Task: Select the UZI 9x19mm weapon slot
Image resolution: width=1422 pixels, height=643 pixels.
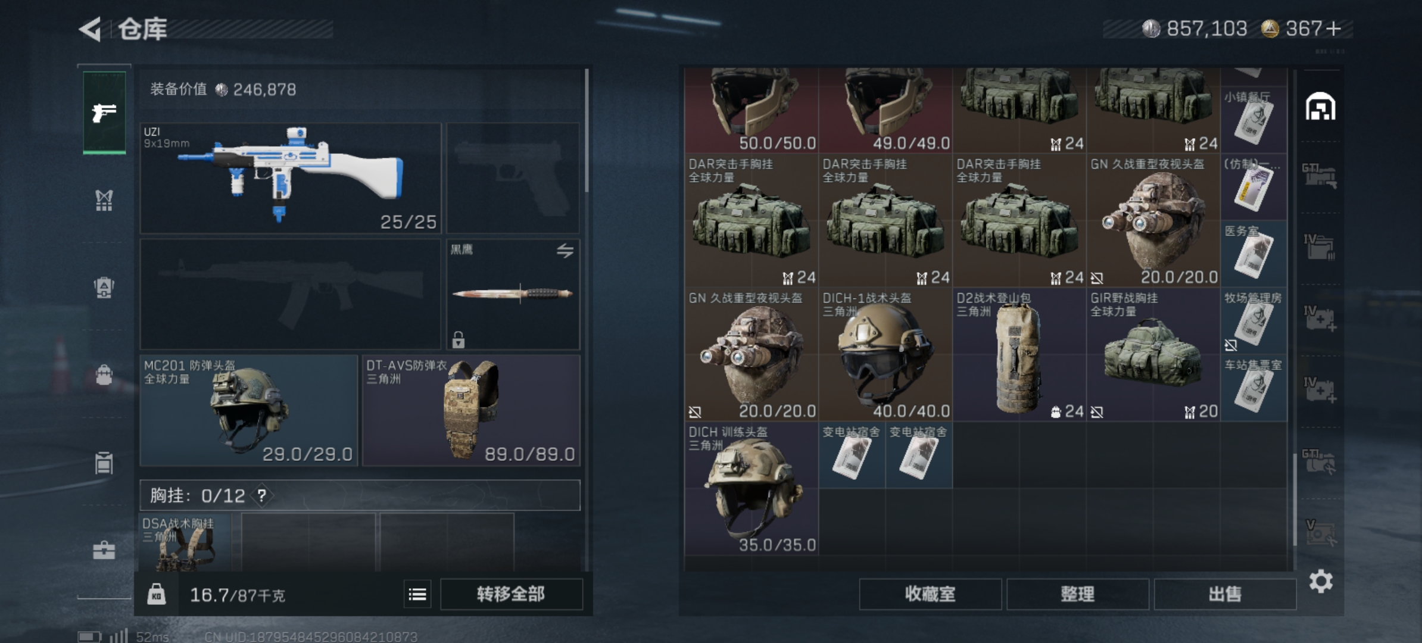Action: pyautogui.click(x=291, y=178)
